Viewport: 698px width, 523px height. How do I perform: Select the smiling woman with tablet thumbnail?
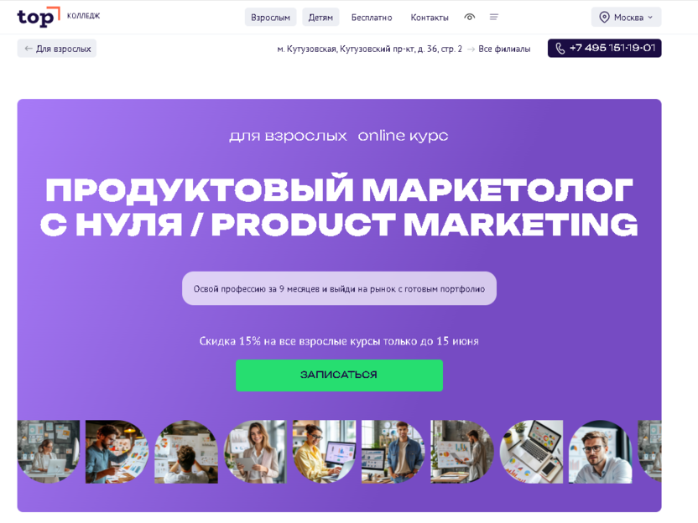pyautogui.click(x=255, y=452)
